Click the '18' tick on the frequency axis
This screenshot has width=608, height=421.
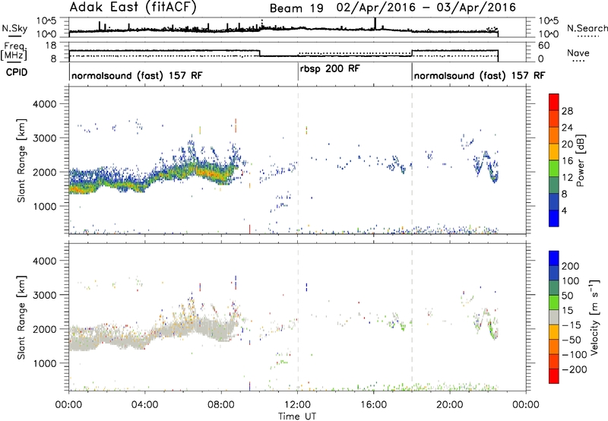(52, 46)
